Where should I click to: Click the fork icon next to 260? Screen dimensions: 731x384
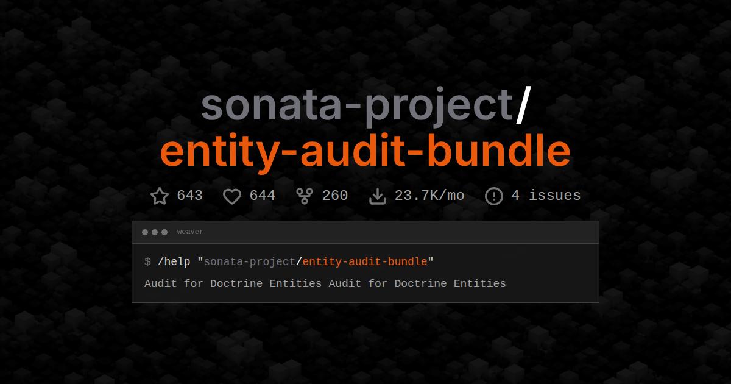tap(305, 196)
